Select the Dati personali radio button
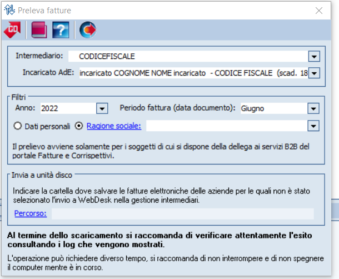 tap(18, 126)
